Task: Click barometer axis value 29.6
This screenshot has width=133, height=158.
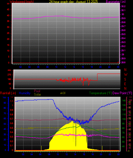Action: 123,30
